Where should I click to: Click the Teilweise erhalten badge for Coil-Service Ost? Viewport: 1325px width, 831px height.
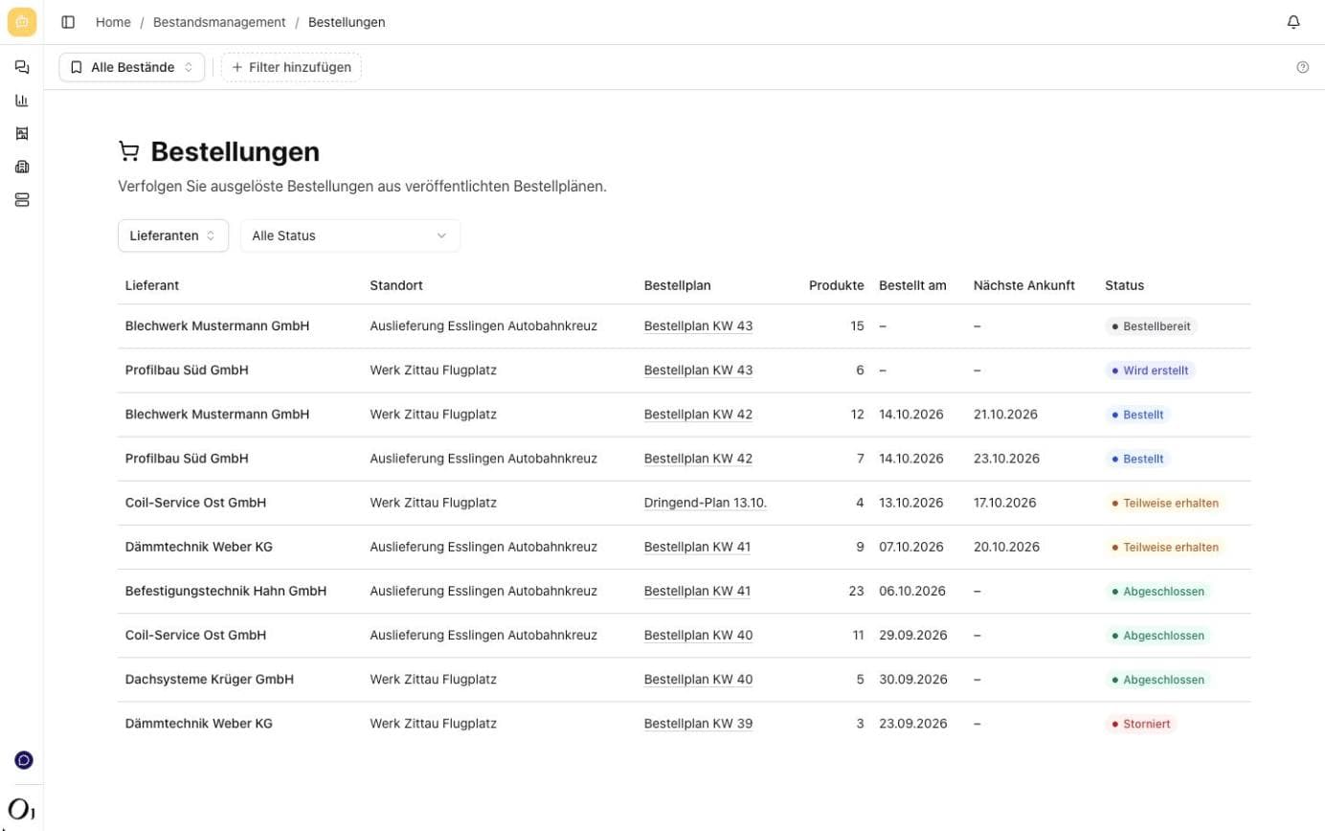tap(1165, 503)
